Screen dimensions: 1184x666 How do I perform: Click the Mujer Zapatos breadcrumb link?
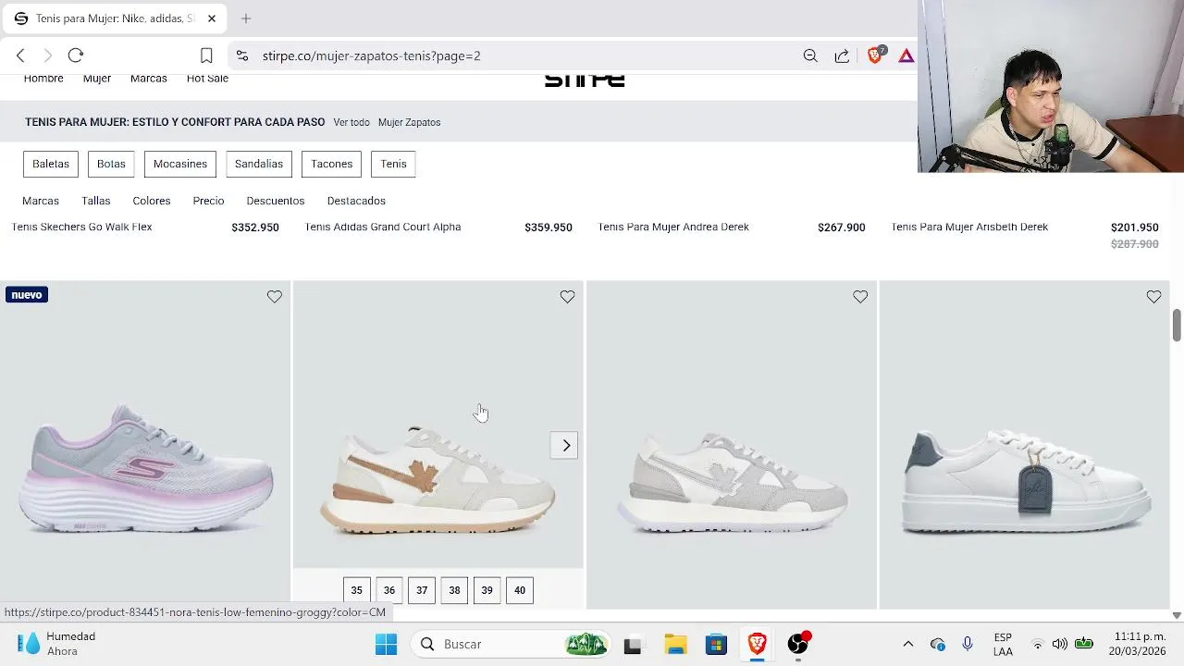click(x=409, y=122)
